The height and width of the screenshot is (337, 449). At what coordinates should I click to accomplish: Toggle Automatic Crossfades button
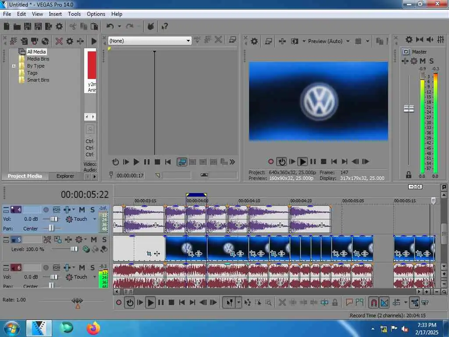point(385,302)
